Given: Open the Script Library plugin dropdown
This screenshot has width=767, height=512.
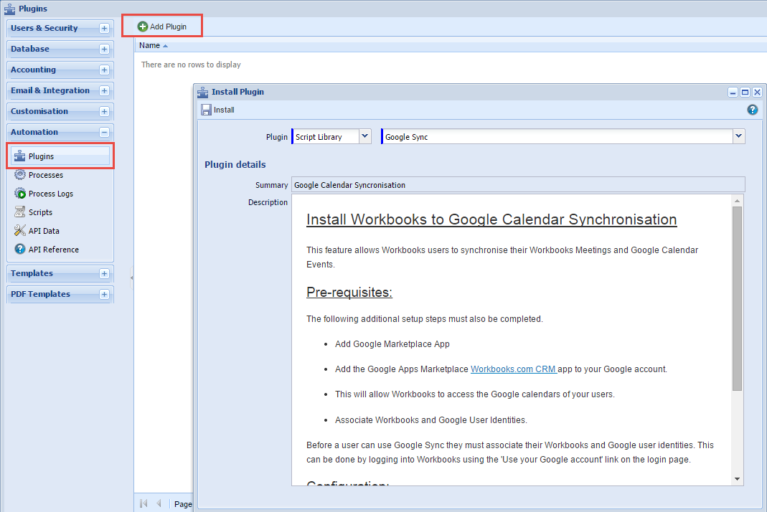Looking at the screenshot, I should [x=365, y=136].
